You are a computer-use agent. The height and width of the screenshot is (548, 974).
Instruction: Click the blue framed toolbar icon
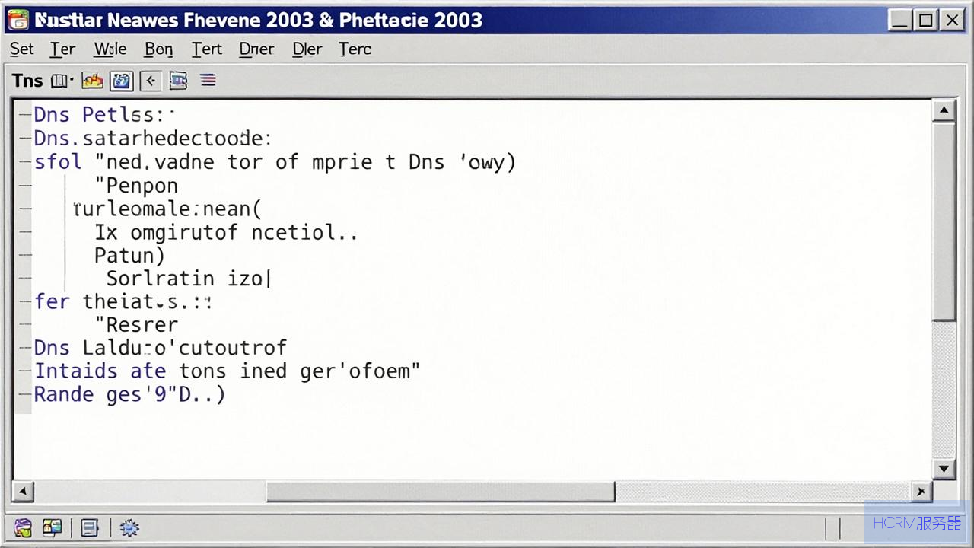click(x=121, y=81)
